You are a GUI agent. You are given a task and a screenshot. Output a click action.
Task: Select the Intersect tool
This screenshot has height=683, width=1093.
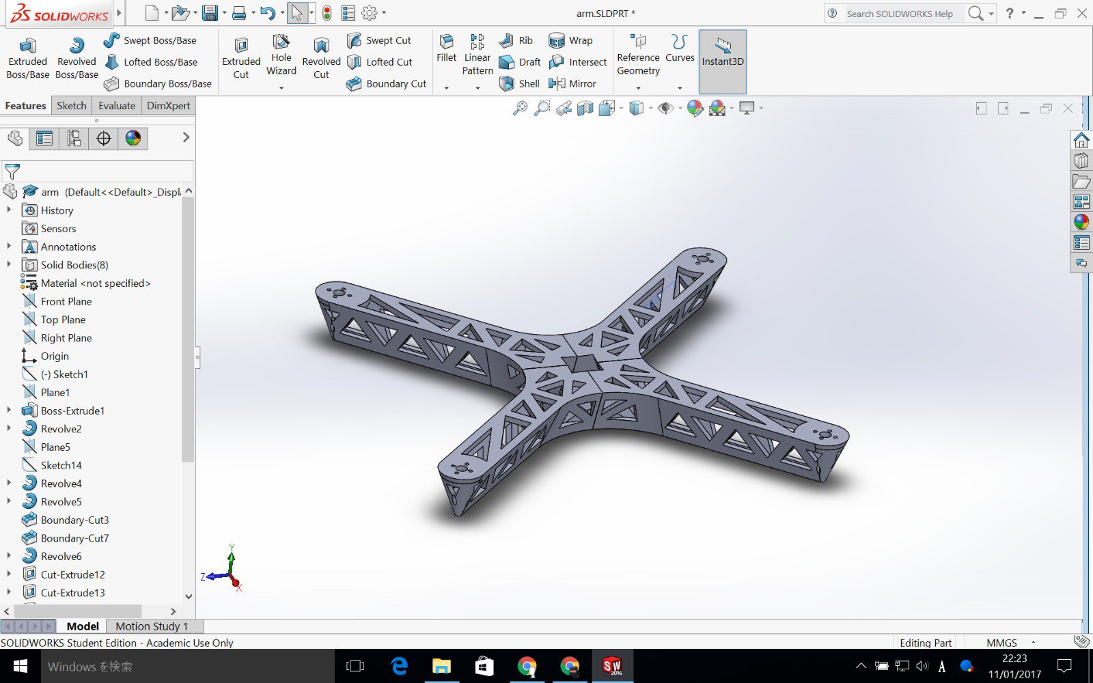click(578, 62)
